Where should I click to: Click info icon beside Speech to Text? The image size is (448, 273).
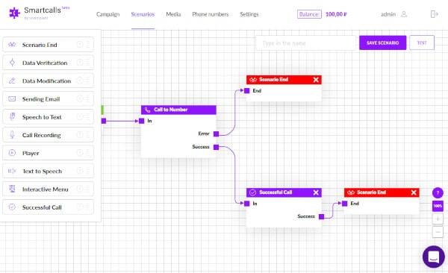coord(80,117)
